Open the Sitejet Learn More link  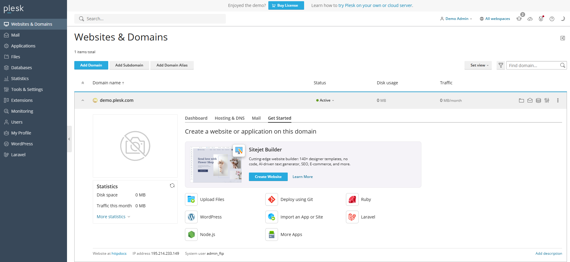coord(303,177)
